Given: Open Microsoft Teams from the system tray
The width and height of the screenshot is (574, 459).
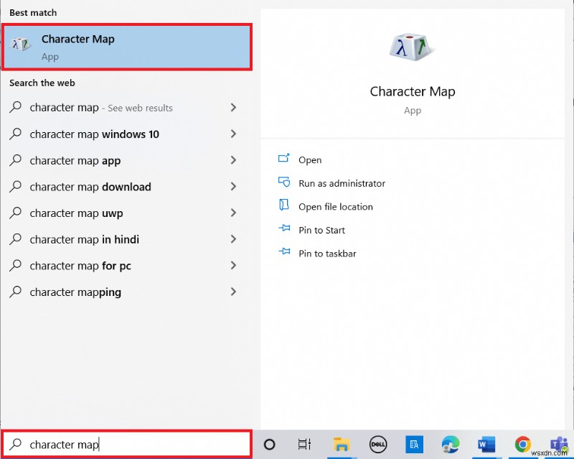Looking at the screenshot, I should pos(559,444).
